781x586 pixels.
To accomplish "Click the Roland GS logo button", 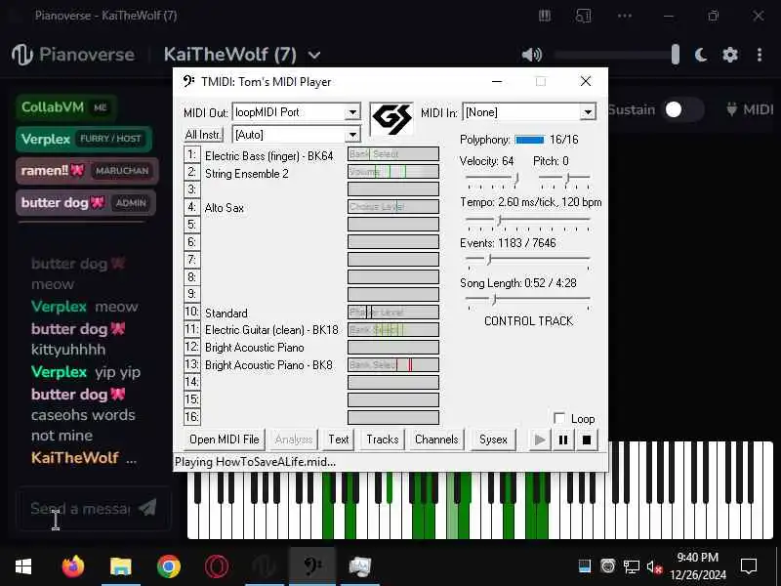I will click(392, 119).
